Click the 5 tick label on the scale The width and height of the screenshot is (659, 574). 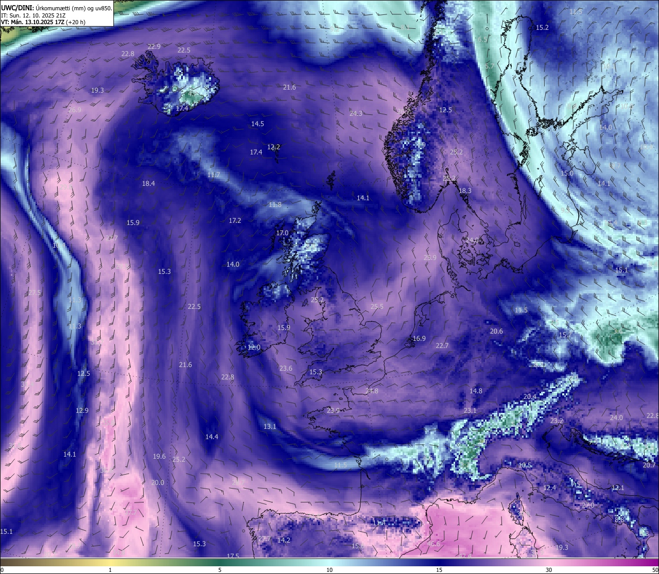[220, 570]
